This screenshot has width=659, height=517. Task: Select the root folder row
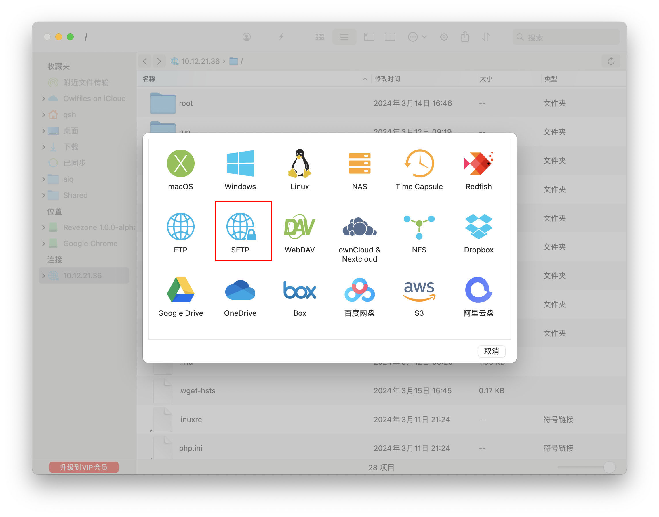tap(382, 103)
